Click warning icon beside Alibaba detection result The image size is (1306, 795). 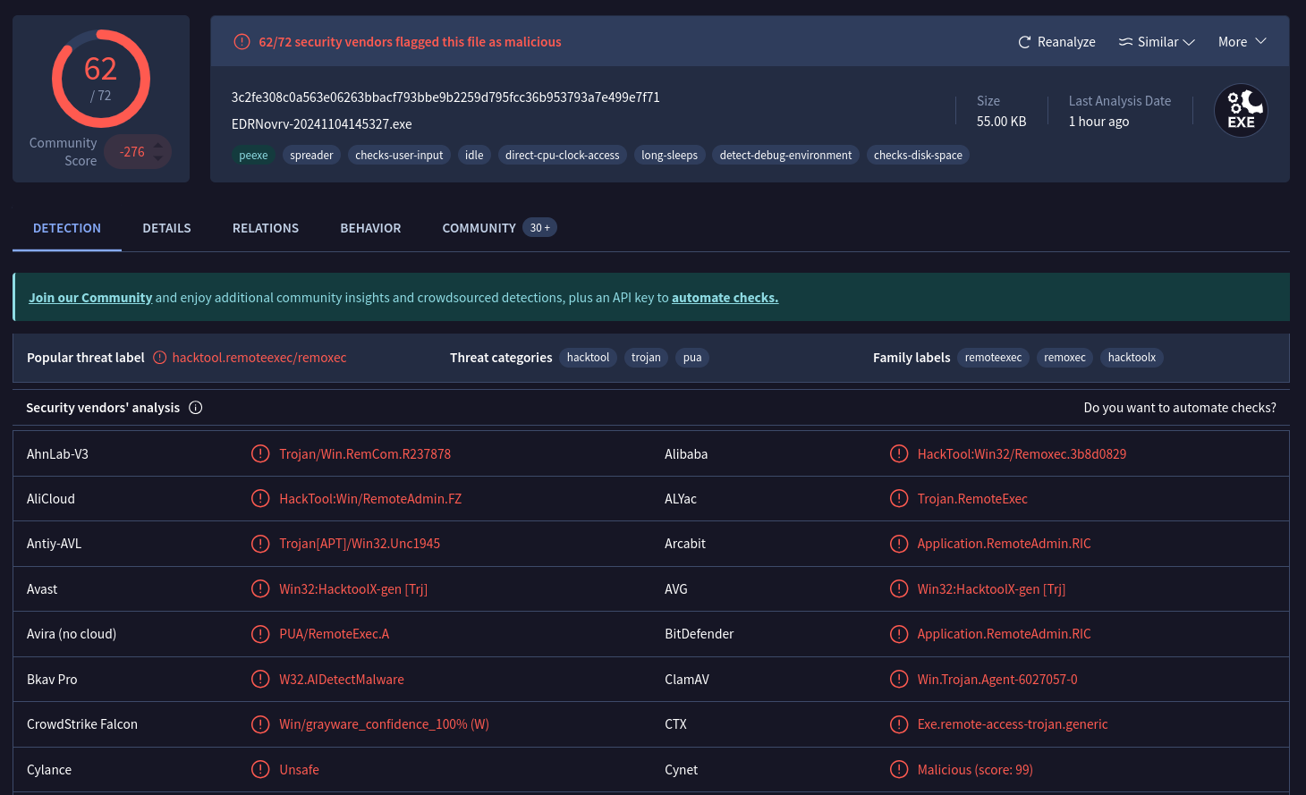tap(899, 454)
